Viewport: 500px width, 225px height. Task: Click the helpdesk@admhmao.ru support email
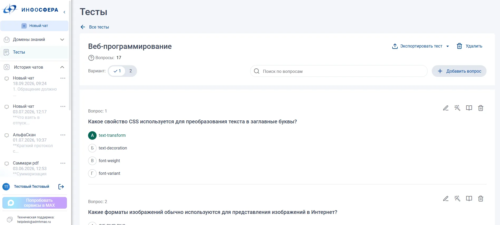34,222
